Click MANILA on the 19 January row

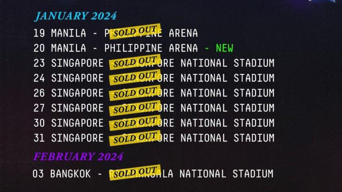[68, 33]
